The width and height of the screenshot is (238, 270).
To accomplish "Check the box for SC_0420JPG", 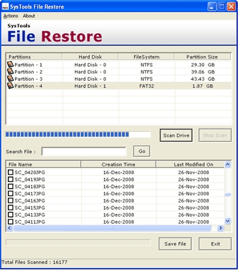I will pyautogui.click(x=10, y=172).
